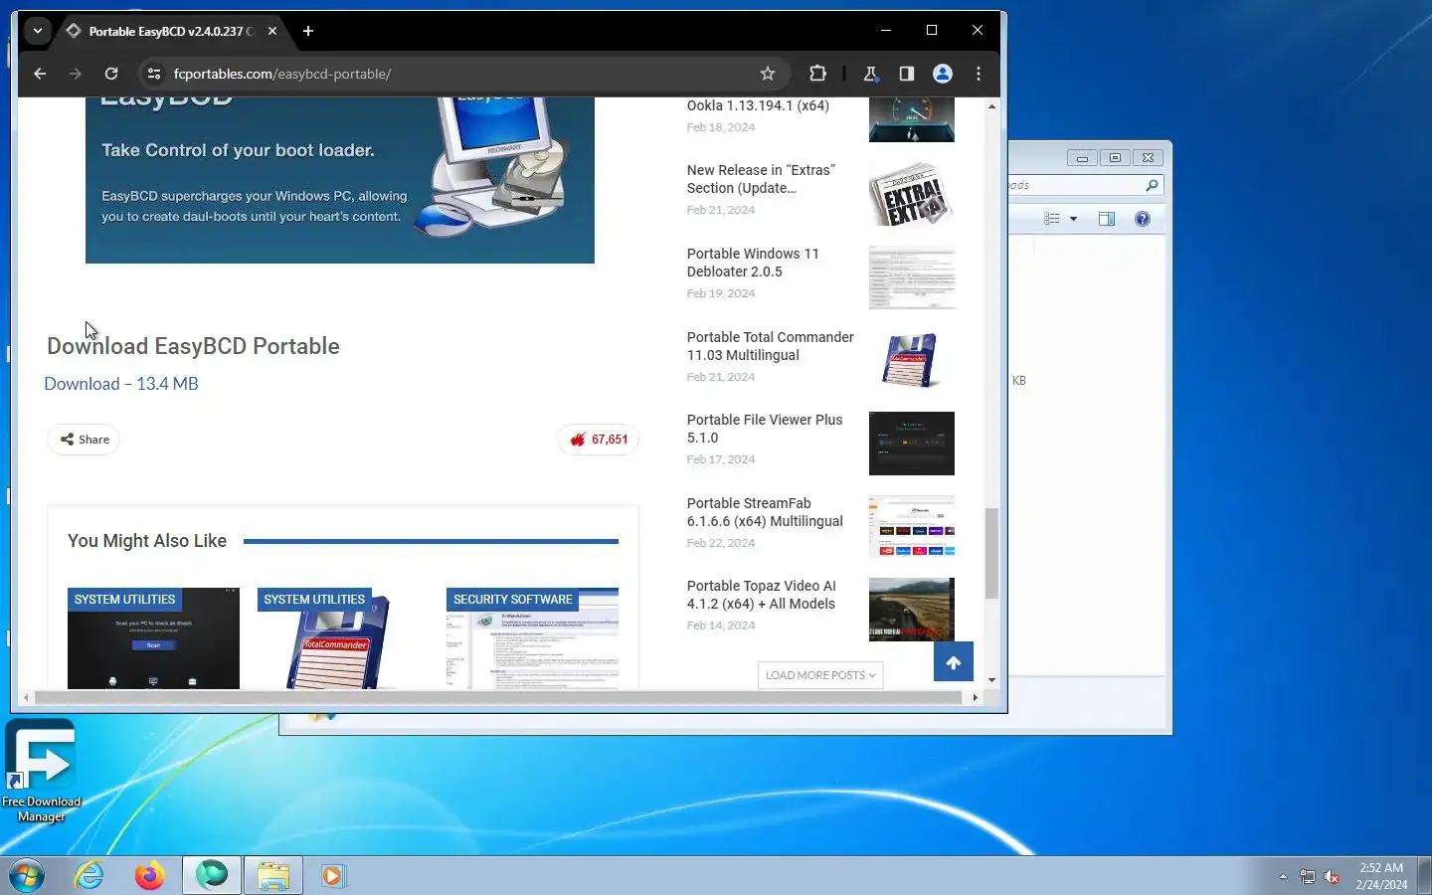This screenshot has width=1432, height=895.
Task: Click SECURITY SOFTWARE category label
Action: [513, 600]
